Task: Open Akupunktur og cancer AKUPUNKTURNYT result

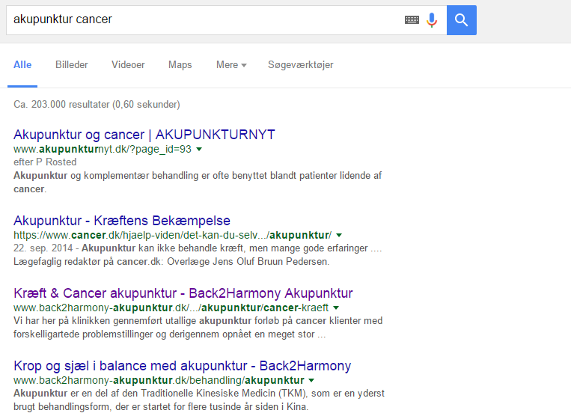Action: 144,135
